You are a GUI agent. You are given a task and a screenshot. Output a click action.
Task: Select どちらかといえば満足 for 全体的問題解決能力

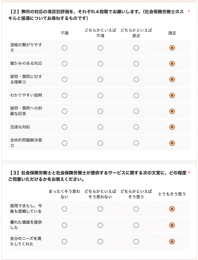click(136, 143)
